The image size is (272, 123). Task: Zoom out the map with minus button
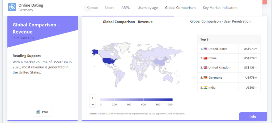pos(93,104)
